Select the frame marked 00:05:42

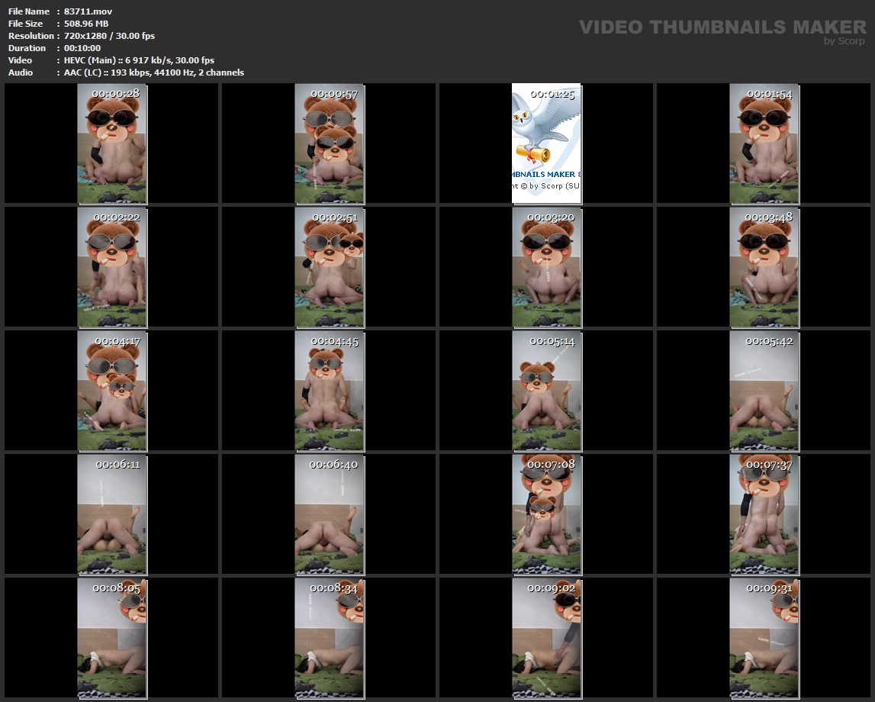pyautogui.click(x=764, y=391)
